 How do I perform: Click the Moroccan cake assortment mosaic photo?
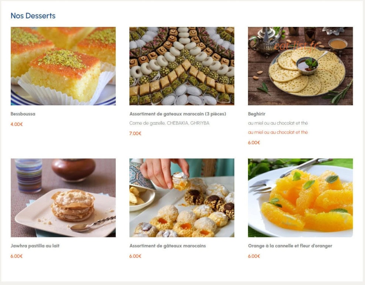click(182, 66)
